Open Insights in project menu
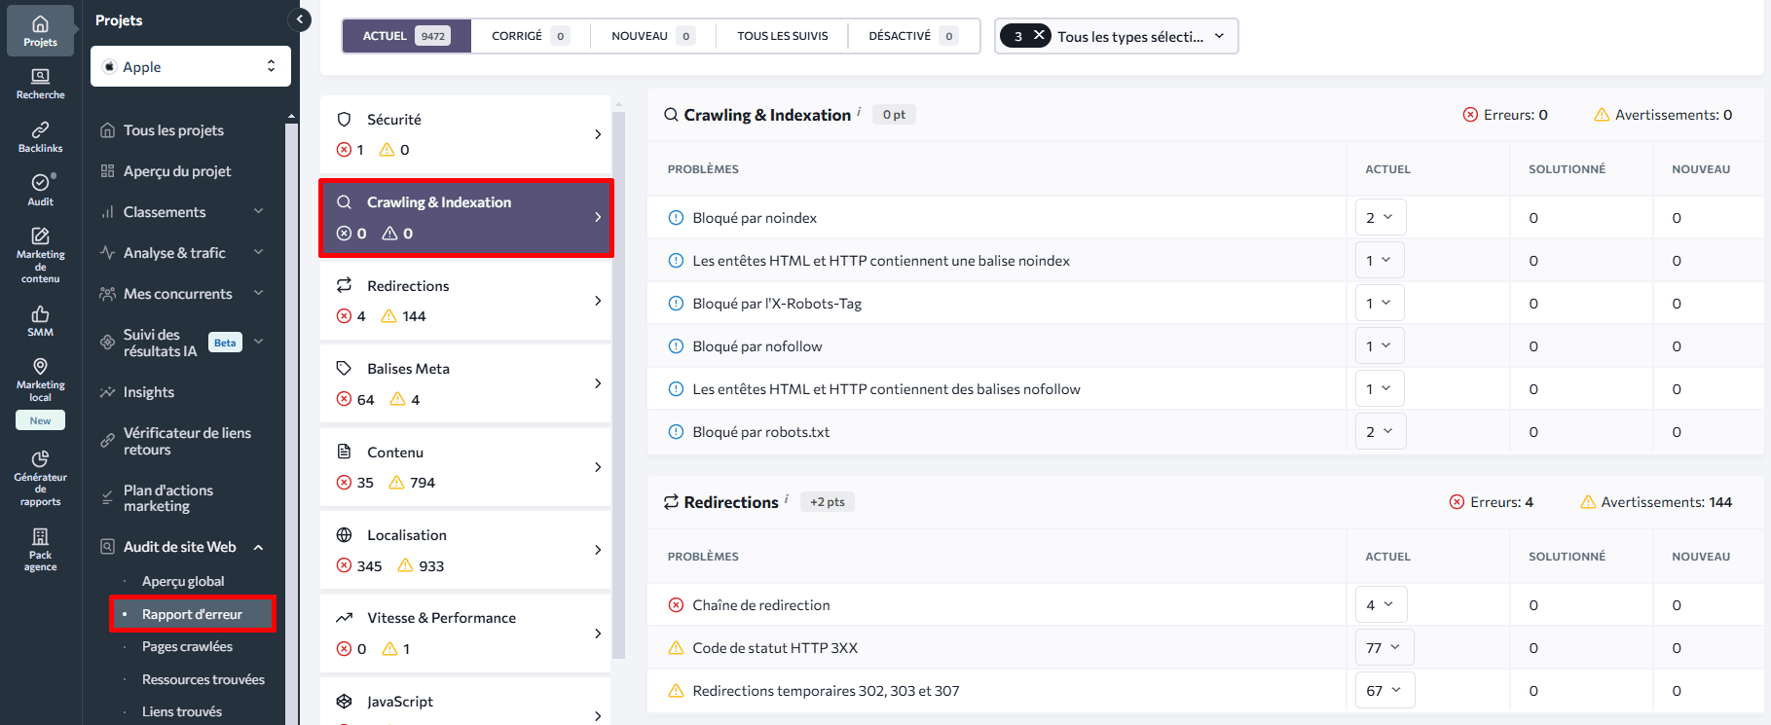This screenshot has height=725, width=1771. (x=149, y=392)
